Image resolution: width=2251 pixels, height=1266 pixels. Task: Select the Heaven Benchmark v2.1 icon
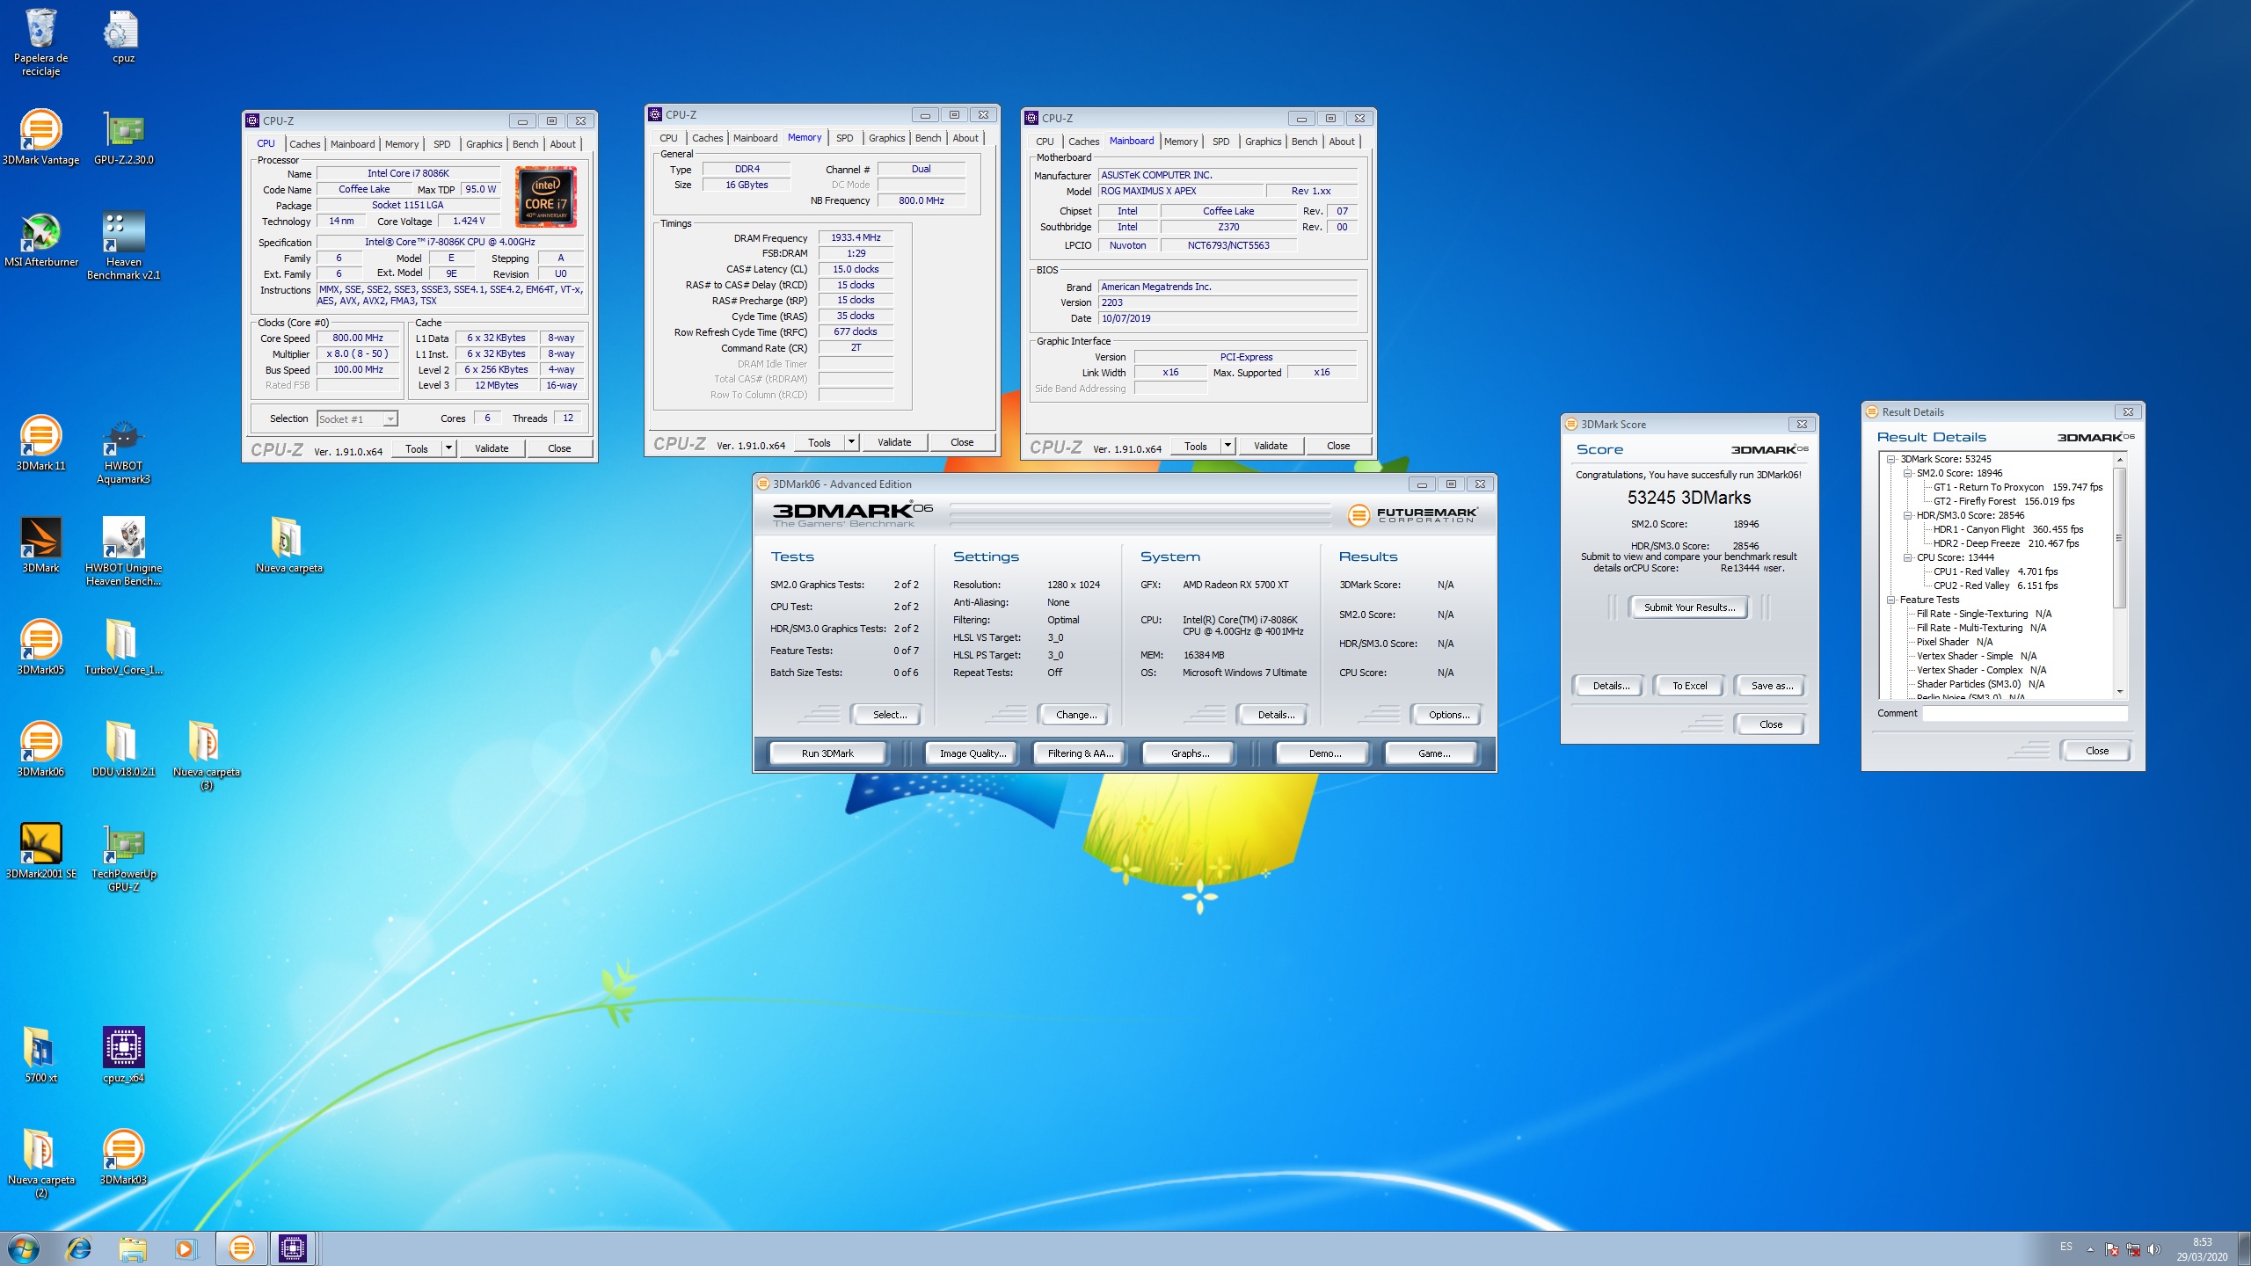click(x=123, y=245)
